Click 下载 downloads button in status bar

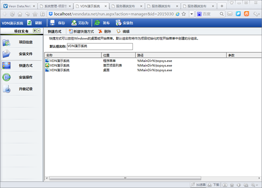pyautogui.click(x=214, y=185)
